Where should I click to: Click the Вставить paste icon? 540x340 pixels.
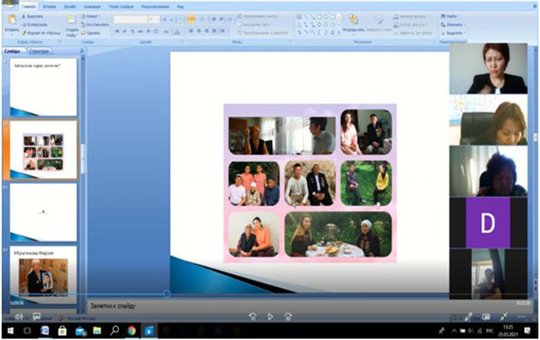[12, 21]
